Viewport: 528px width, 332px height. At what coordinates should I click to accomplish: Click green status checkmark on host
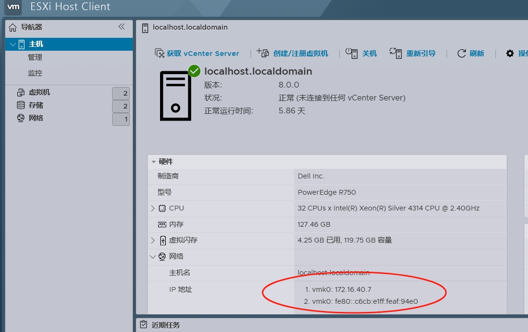[x=195, y=71]
